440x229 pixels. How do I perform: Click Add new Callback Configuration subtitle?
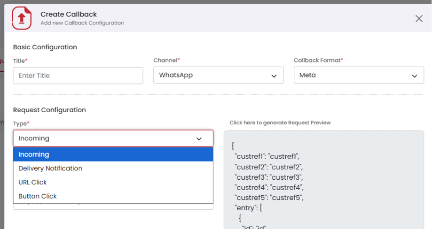pyautogui.click(x=82, y=23)
